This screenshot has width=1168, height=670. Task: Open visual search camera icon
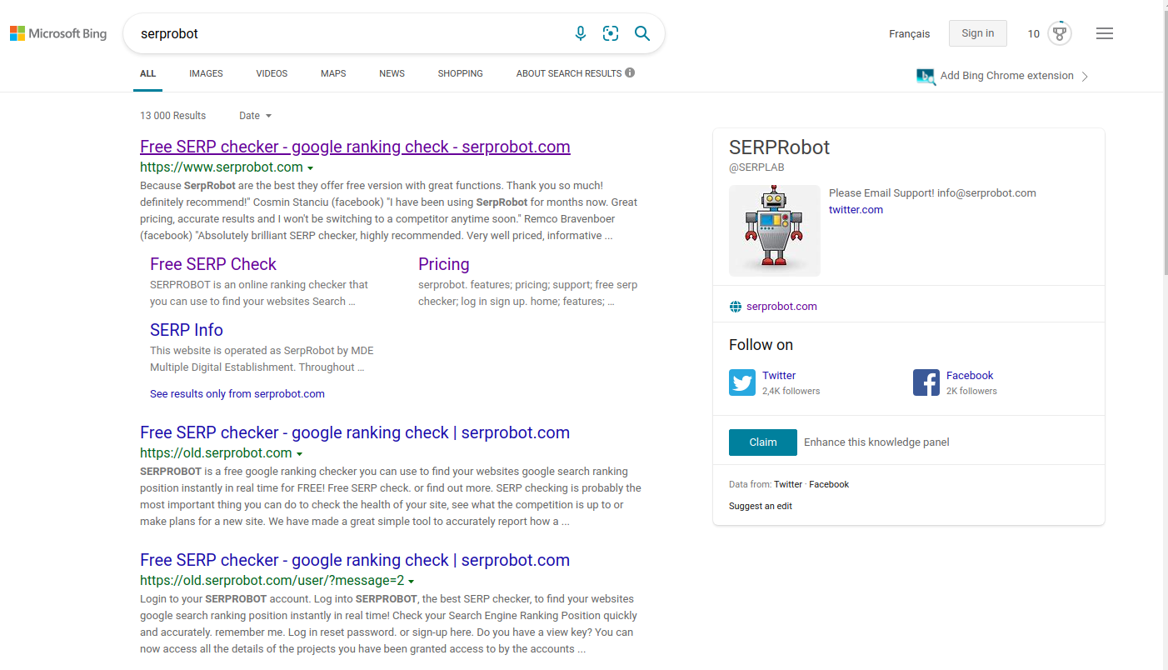(x=611, y=33)
